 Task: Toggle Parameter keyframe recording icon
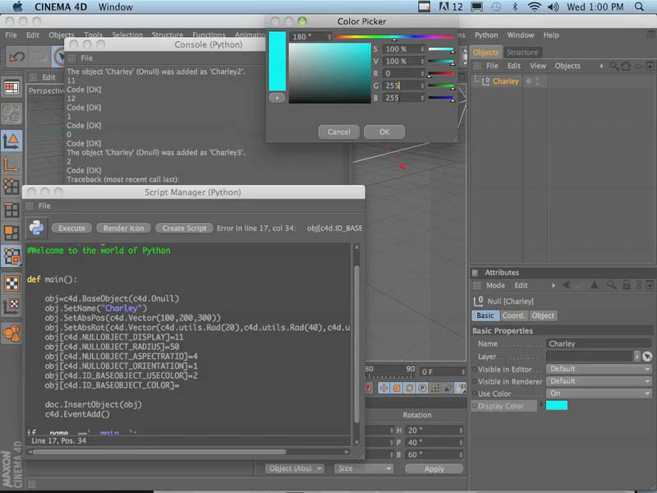pos(422,388)
